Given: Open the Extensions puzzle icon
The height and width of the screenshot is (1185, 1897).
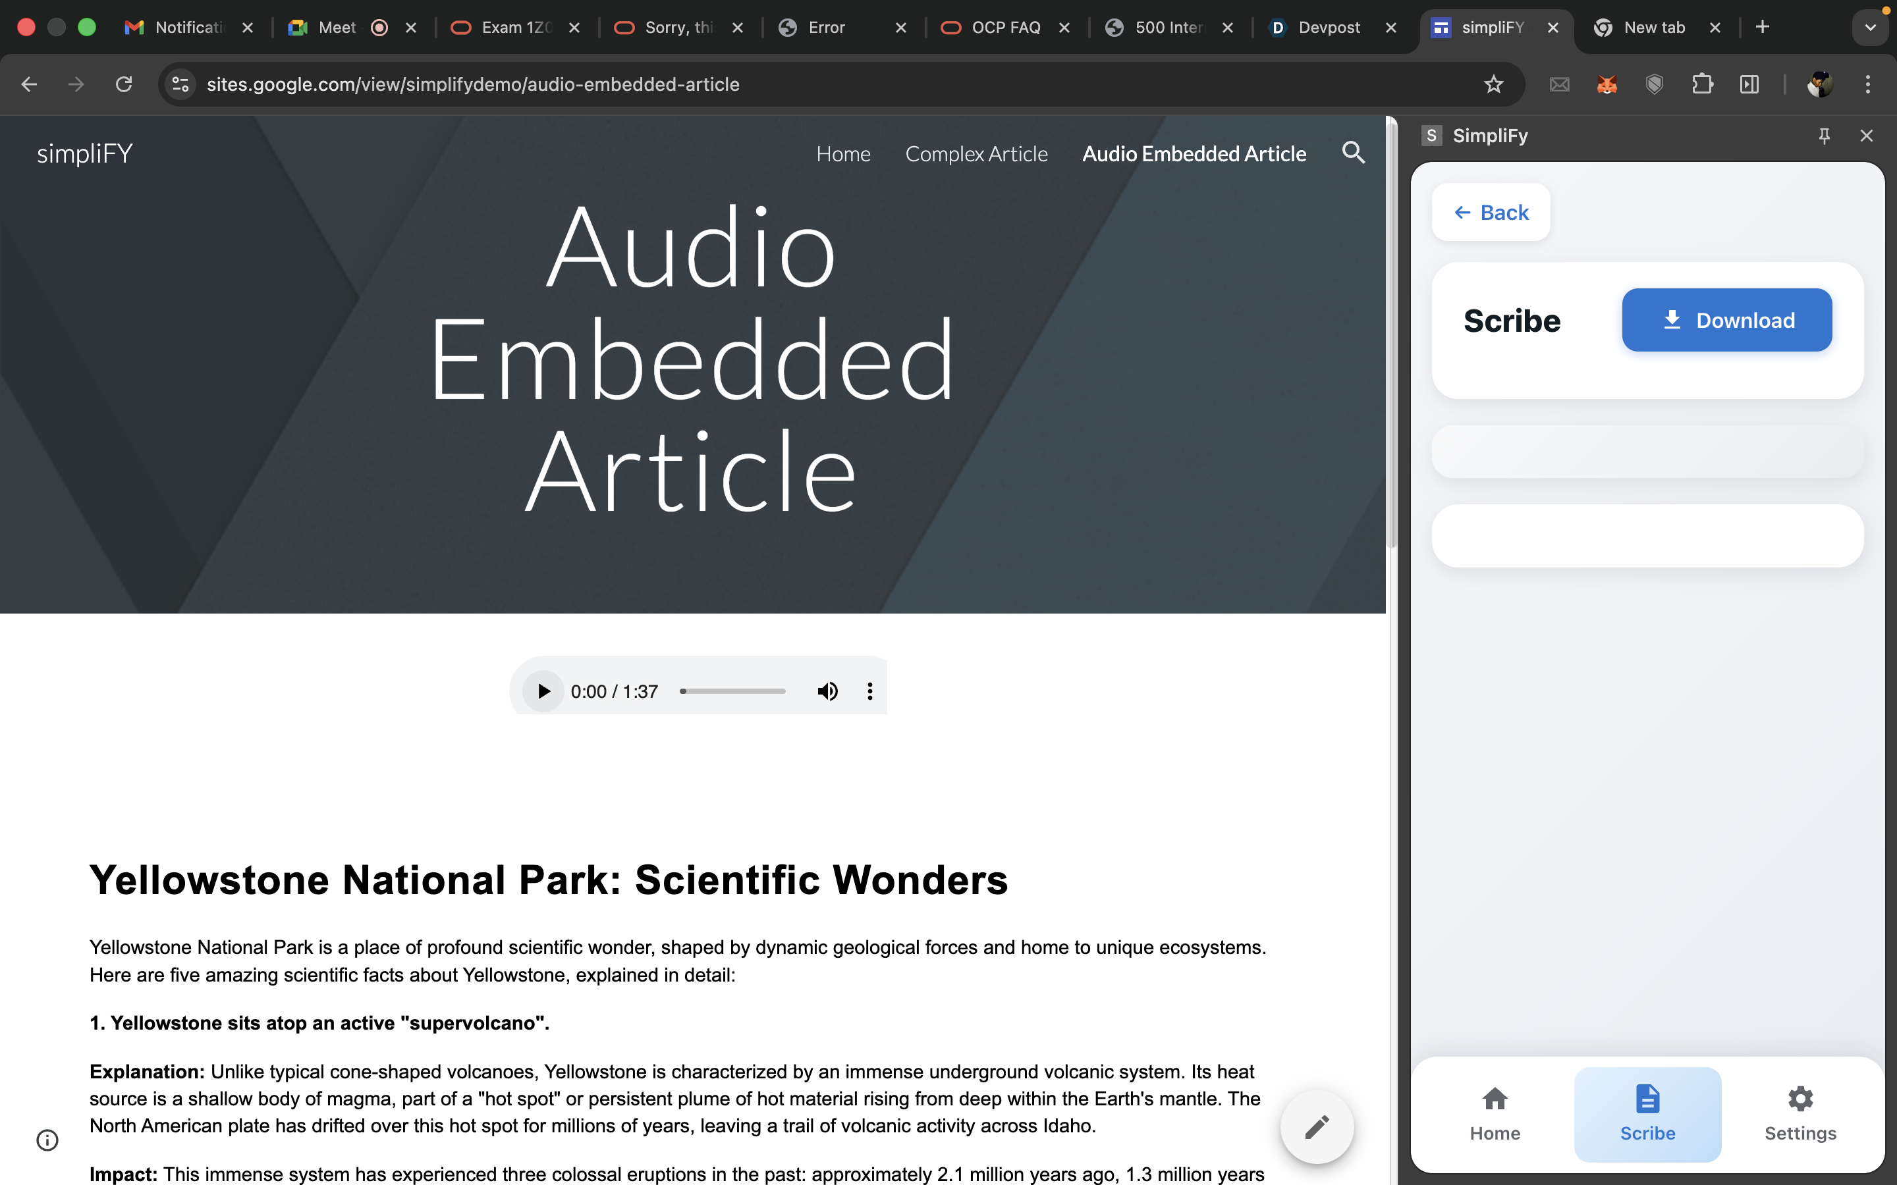Looking at the screenshot, I should [1702, 84].
